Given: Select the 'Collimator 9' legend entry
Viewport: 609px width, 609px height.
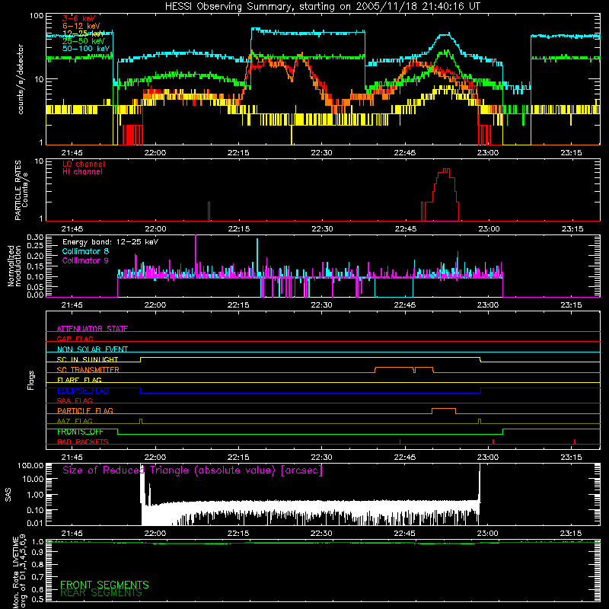Looking at the screenshot, I should pos(85,260).
